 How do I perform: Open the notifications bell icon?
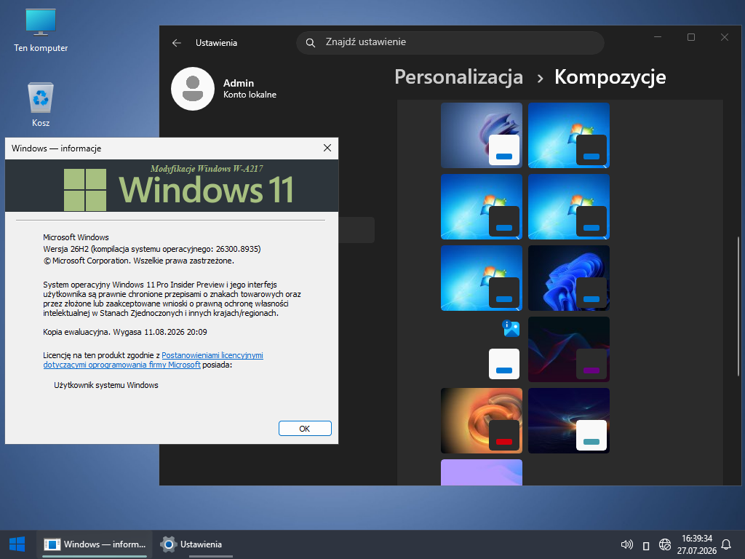coord(726,544)
